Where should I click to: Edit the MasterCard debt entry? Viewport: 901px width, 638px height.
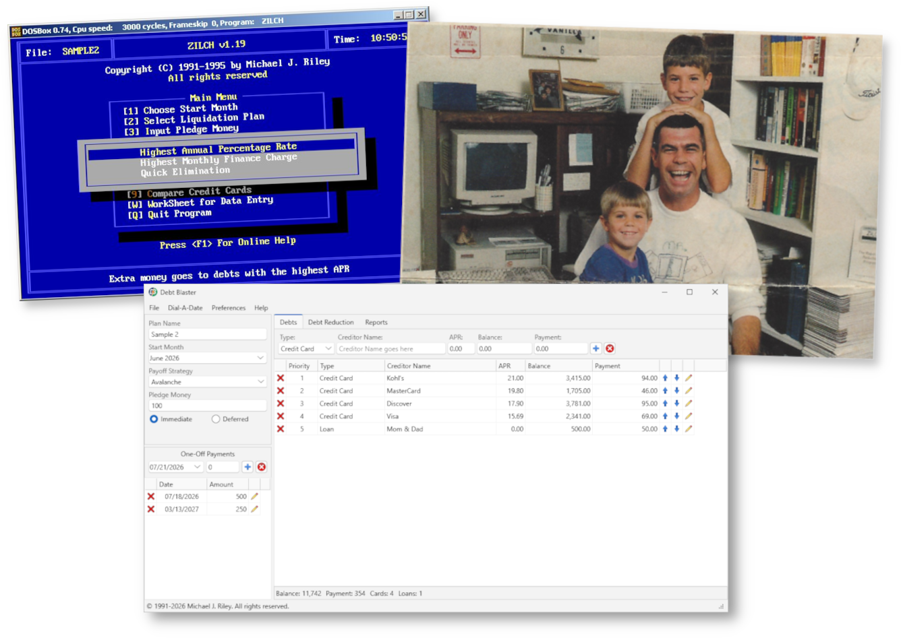[x=689, y=391]
